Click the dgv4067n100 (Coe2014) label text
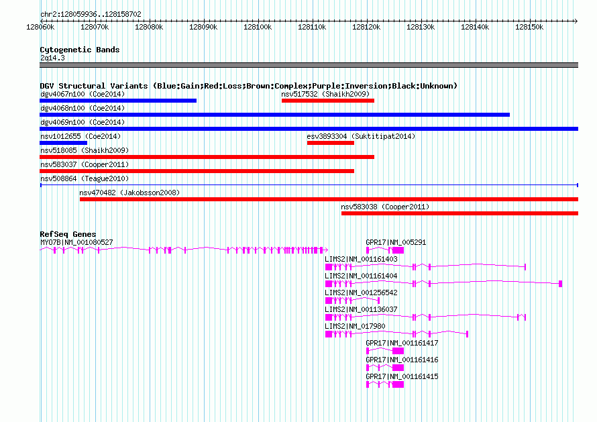 [x=83, y=94]
